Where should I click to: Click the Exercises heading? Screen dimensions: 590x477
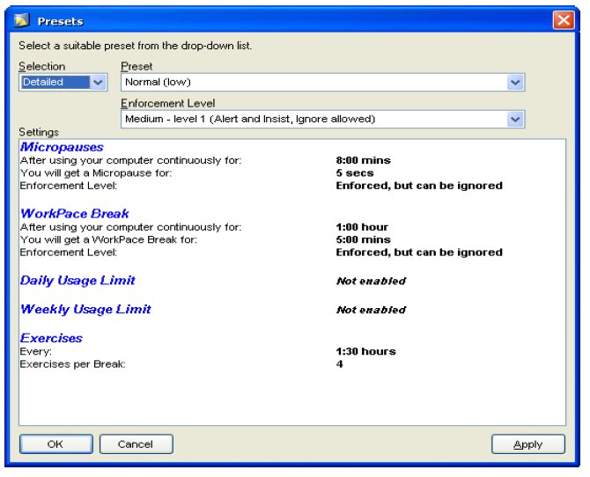point(51,338)
